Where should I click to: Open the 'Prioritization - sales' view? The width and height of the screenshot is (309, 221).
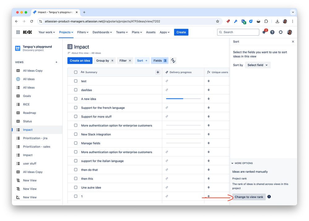point(37,147)
